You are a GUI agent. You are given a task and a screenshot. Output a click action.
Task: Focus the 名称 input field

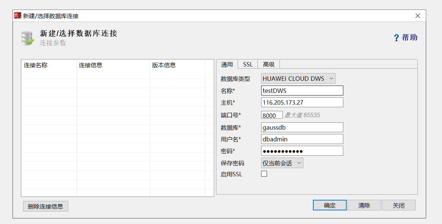coord(302,90)
